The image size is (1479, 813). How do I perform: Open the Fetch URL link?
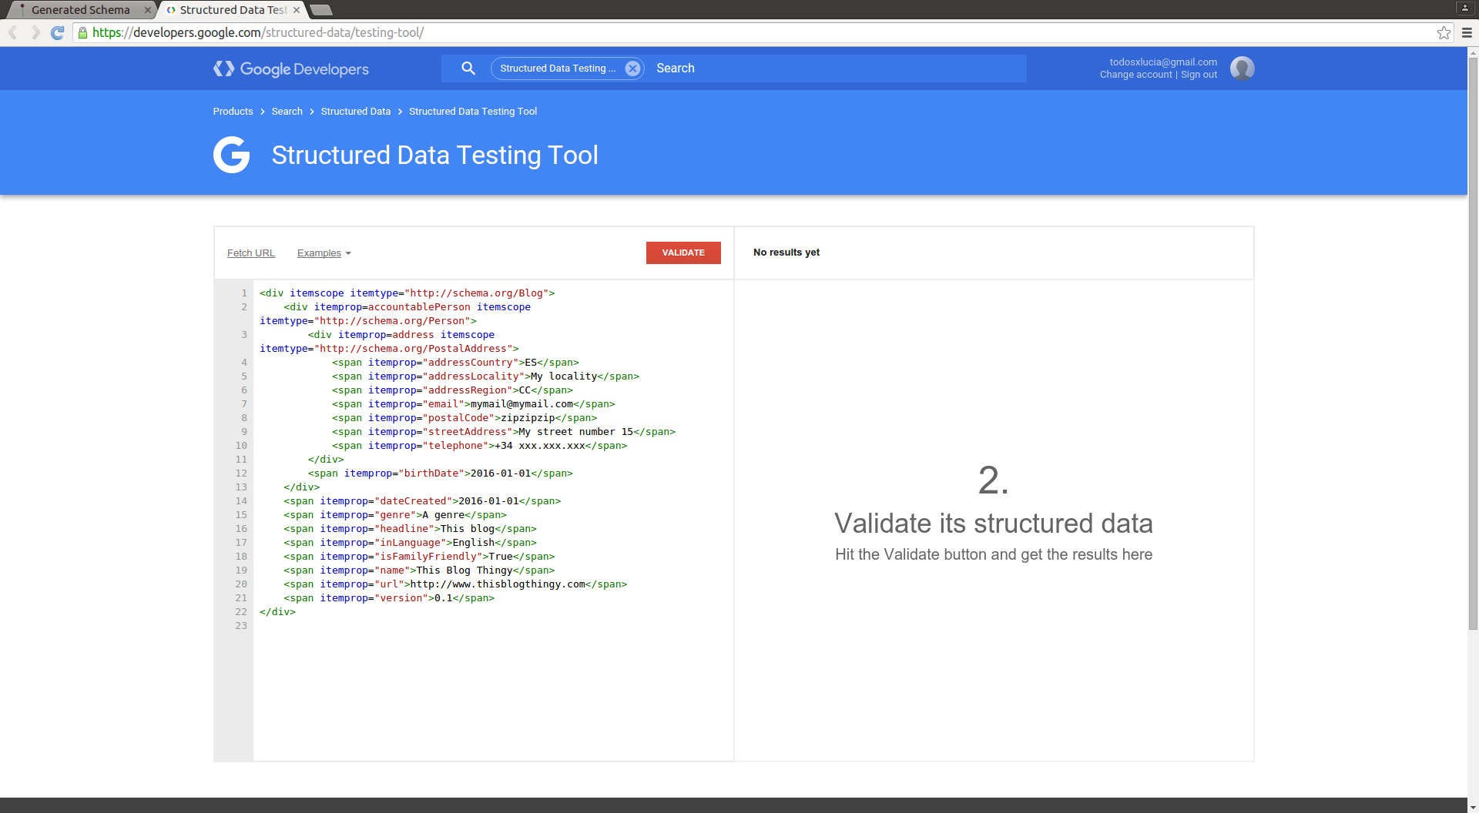click(250, 253)
